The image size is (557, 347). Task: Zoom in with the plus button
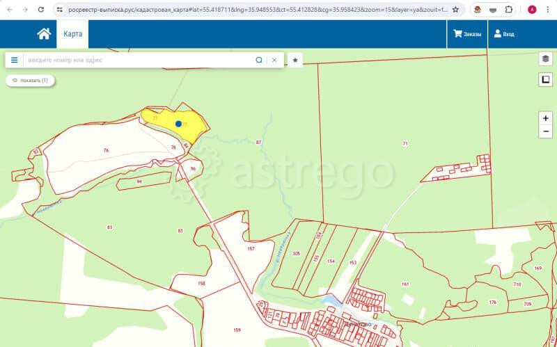545,118
